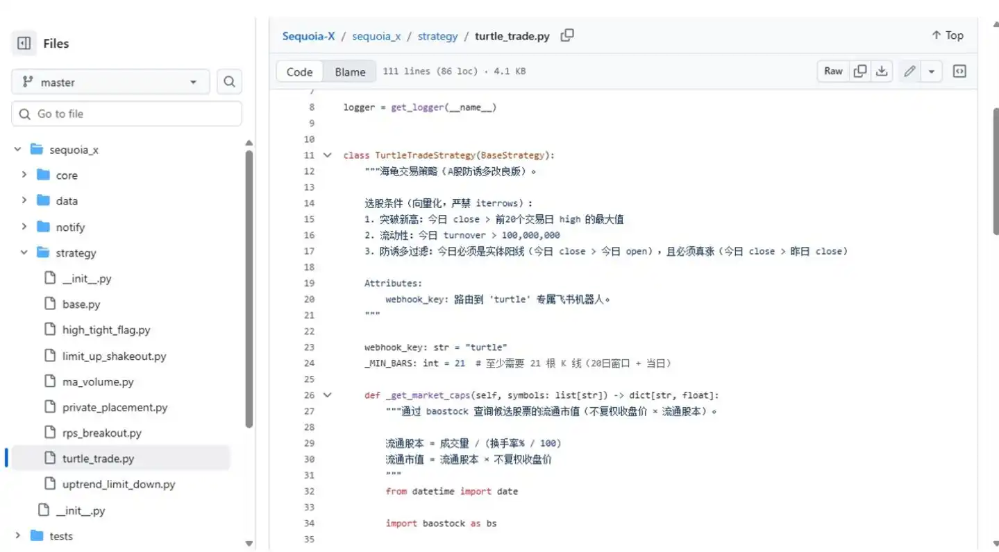Viewport: 999px width, 552px height.
Task: Click the strategy folder icon
Action: click(43, 252)
